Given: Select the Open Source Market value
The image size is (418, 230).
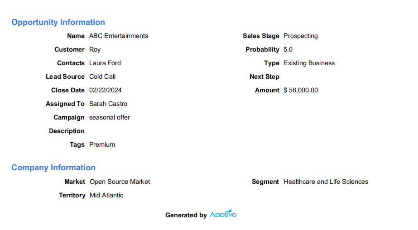Looking at the screenshot, I should click(120, 182).
